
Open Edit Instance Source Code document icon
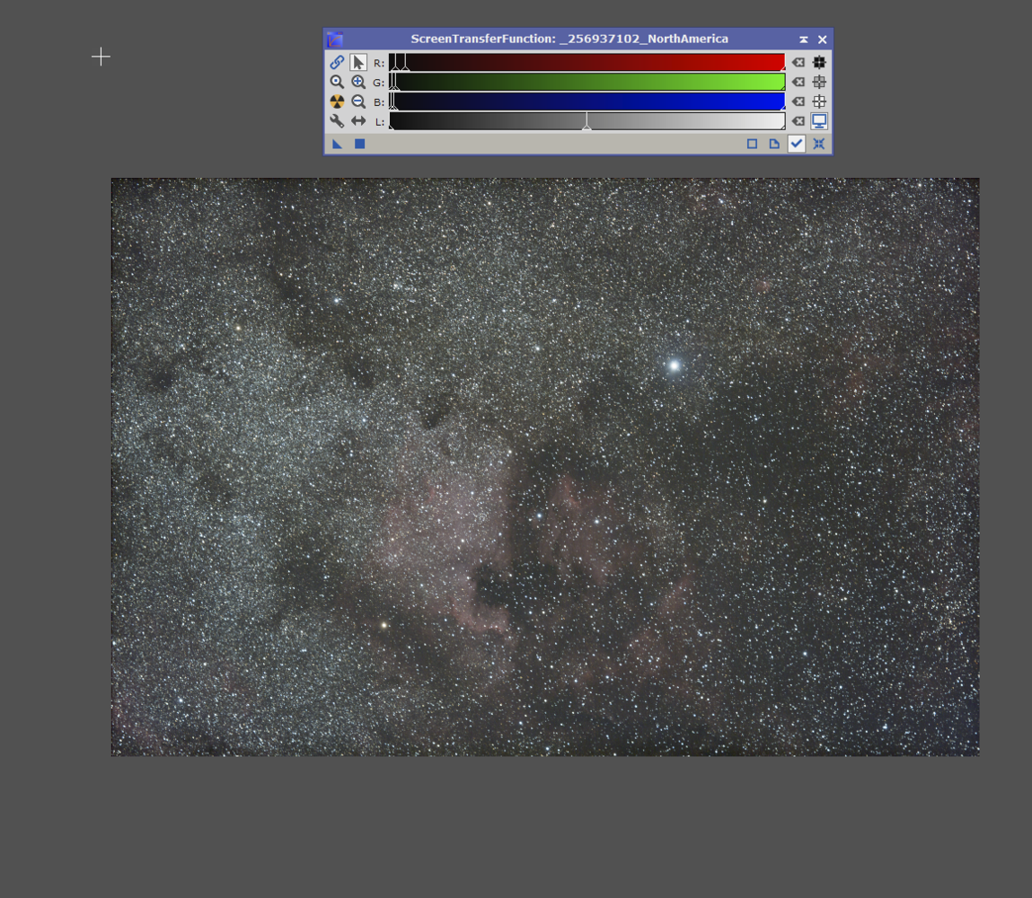pyautogui.click(x=773, y=143)
